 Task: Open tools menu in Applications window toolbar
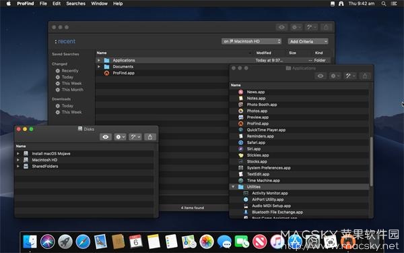click(x=350, y=76)
